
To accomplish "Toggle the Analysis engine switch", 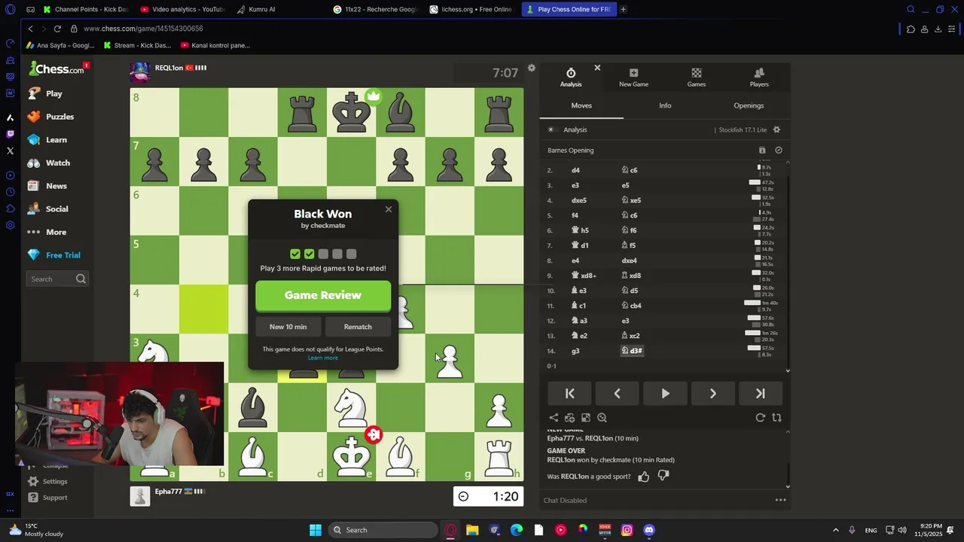I will click(551, 129).
